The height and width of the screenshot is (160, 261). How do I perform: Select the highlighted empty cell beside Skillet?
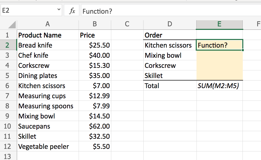pyautogui.click(x=219, y=76)
